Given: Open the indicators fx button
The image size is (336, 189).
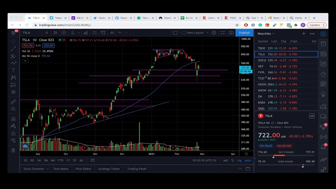Looking at the screenshot, I should tap(72, 33).
